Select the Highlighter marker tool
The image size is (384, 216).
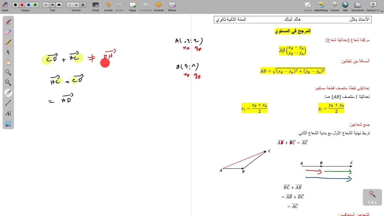point(8,42)
